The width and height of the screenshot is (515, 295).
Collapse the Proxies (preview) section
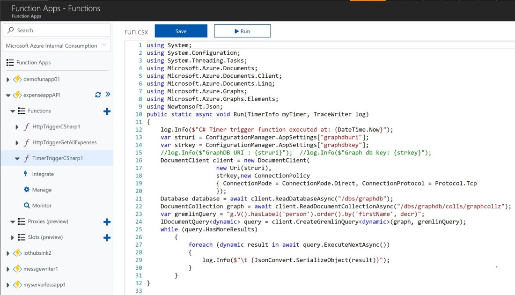tap(13, 221)
